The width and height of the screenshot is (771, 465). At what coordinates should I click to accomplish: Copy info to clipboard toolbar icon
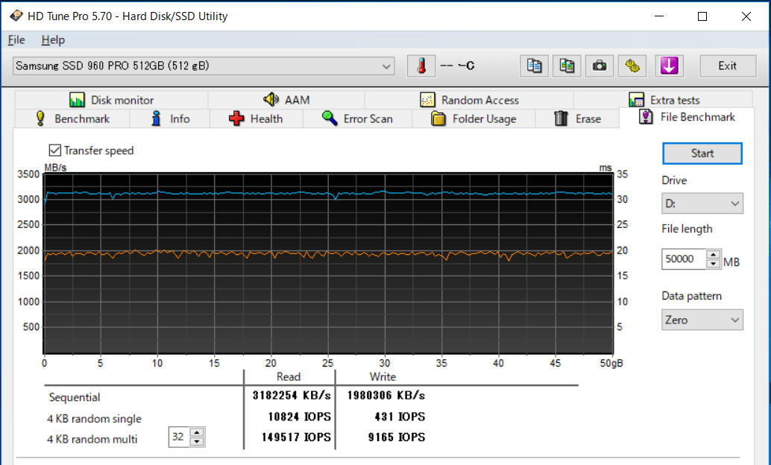(534, 66)
